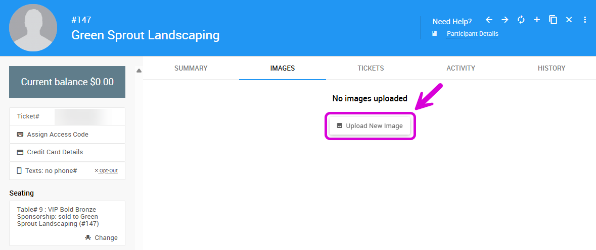Select the Images tab
The width and height of the screenshot is (596, 250).
[x=282, y=68]
